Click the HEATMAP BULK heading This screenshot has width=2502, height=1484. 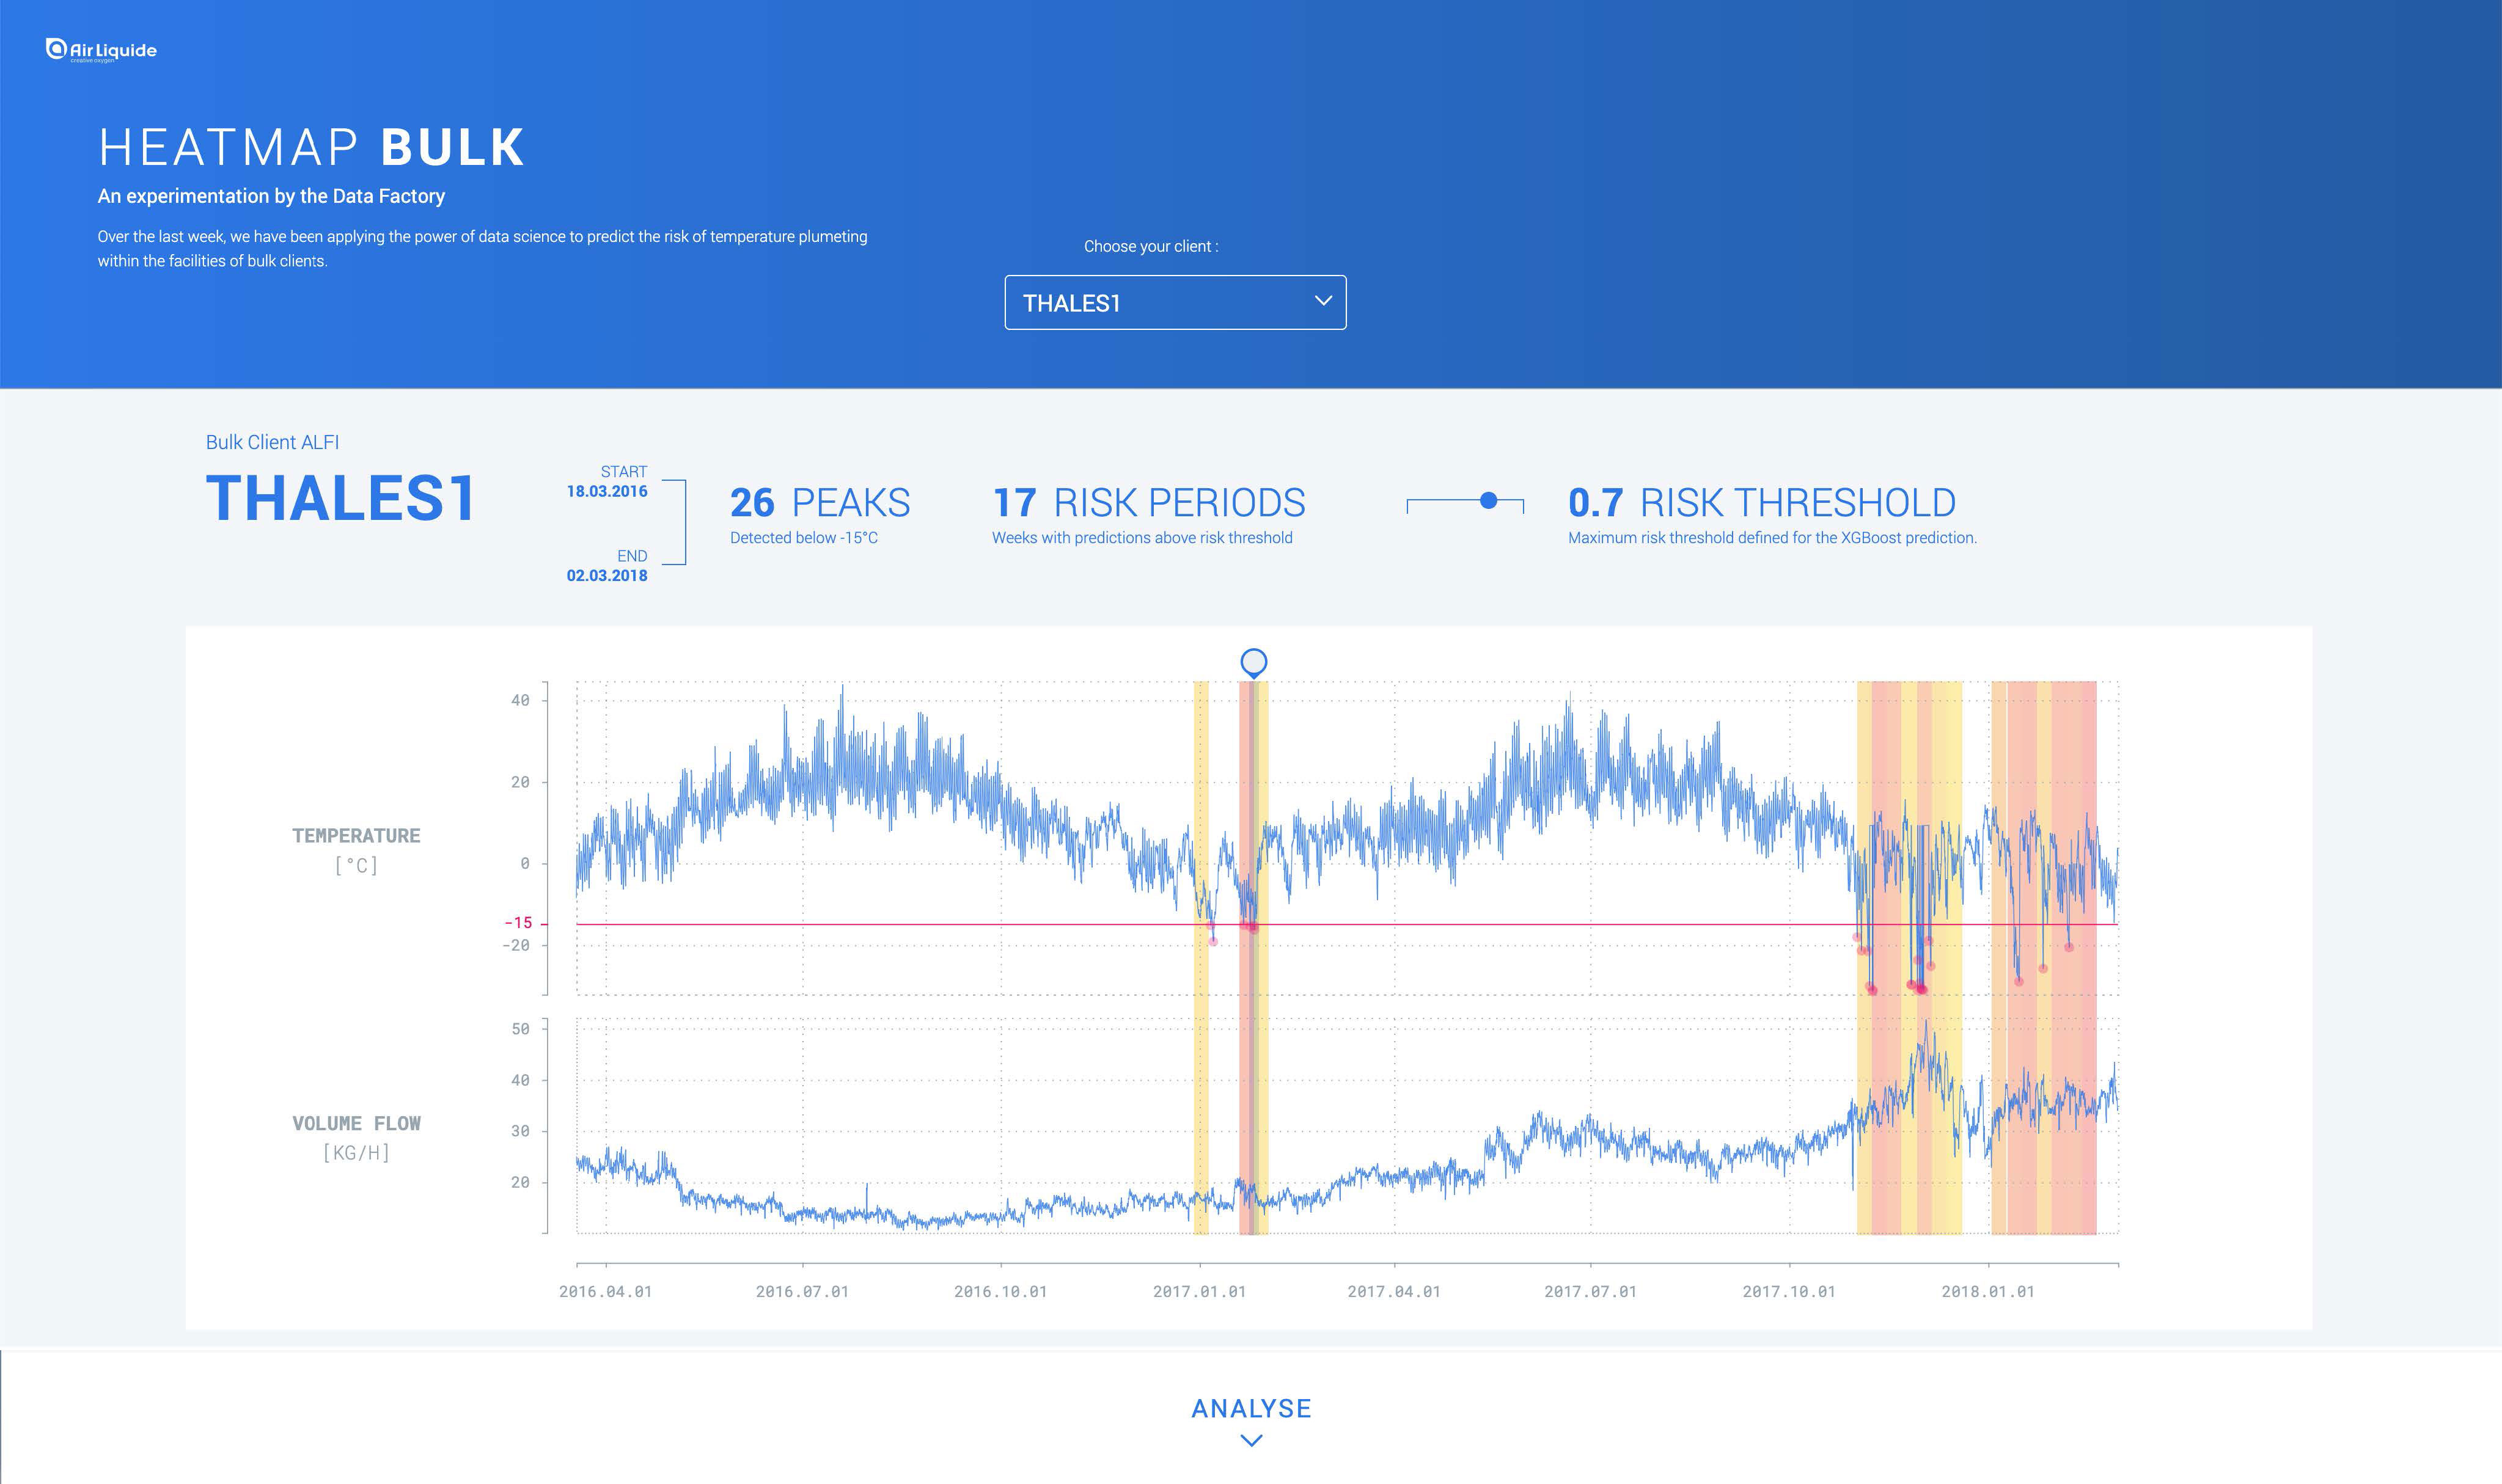pos(311,148)
